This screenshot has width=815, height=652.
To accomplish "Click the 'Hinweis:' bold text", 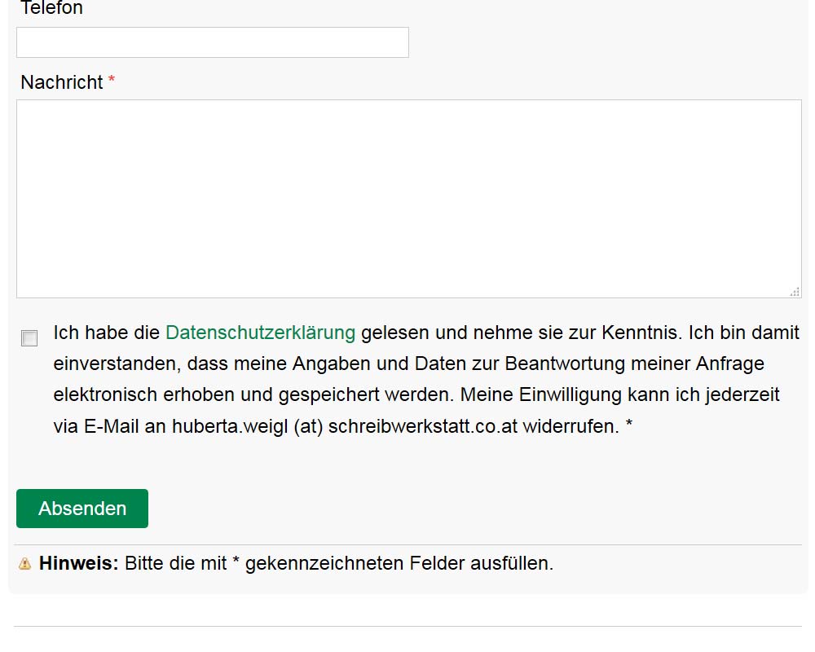I will coord(79,563).
